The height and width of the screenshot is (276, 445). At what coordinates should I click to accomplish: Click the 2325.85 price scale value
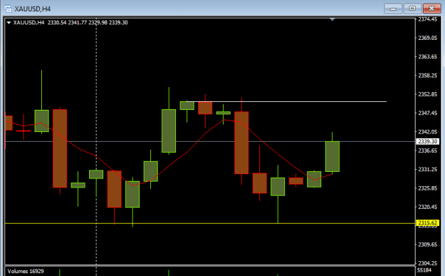[427, 188]
